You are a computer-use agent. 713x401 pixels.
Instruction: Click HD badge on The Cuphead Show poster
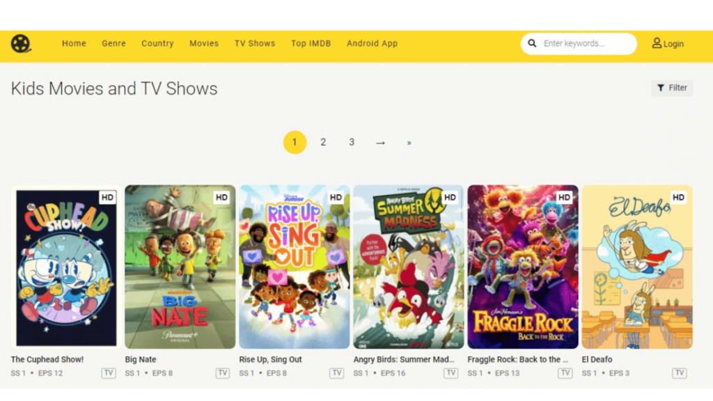(x=107, y=198)
